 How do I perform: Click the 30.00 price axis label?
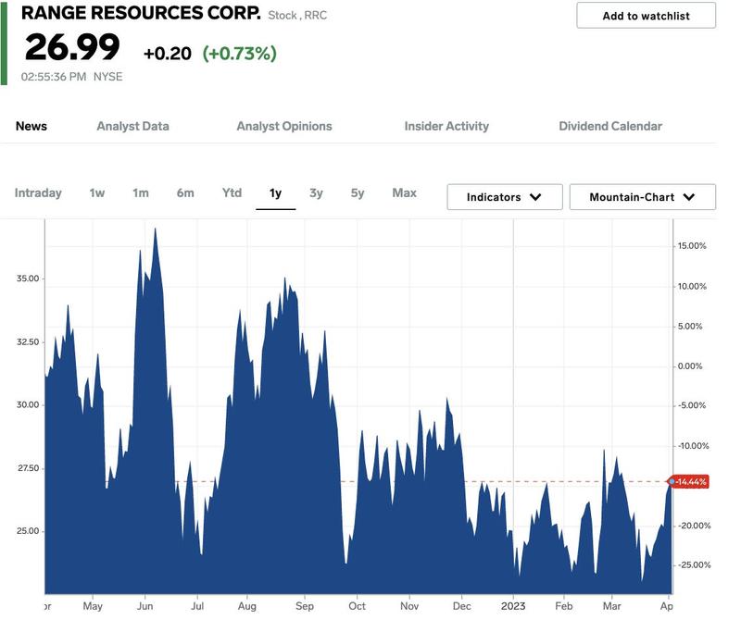(x=28, y=404)
